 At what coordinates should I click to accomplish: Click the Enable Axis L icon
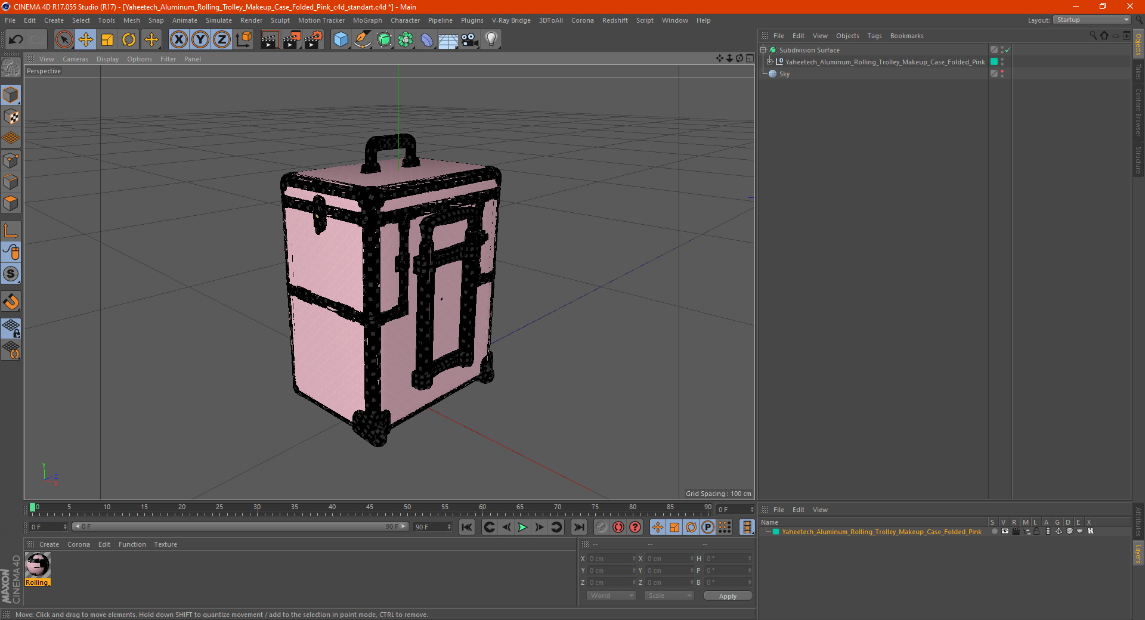11,231
